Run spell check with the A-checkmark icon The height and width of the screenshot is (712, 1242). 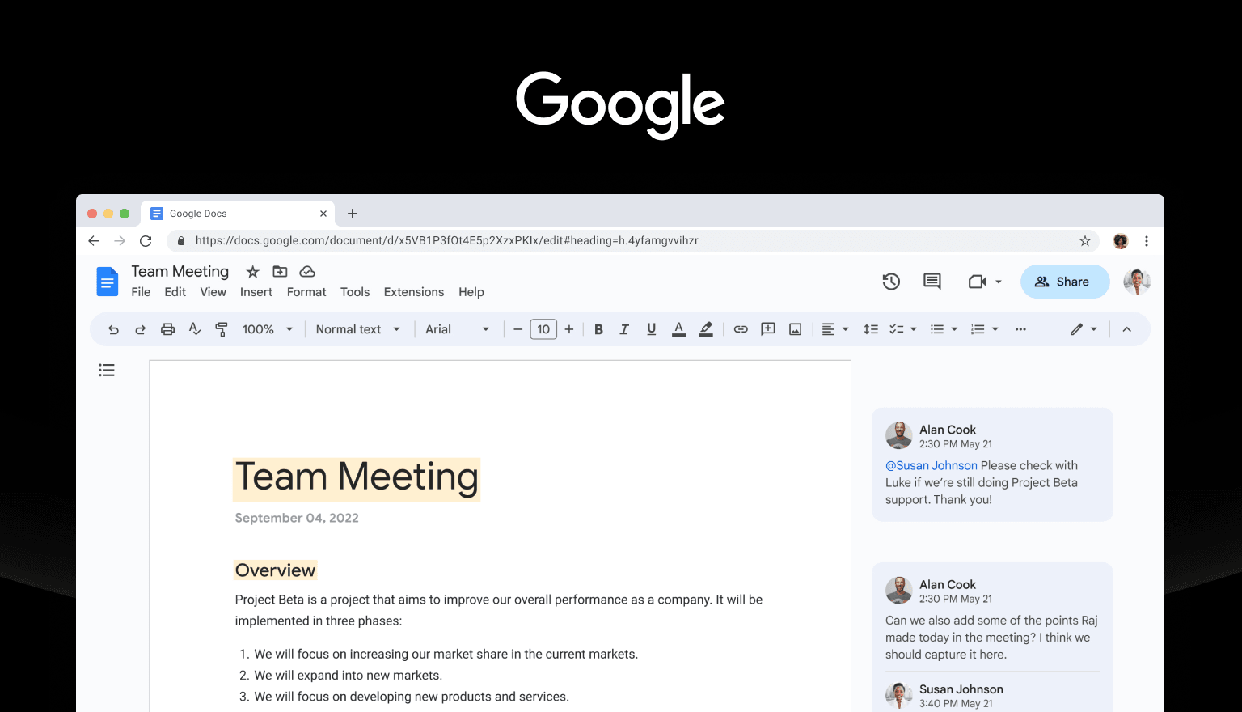194,328
